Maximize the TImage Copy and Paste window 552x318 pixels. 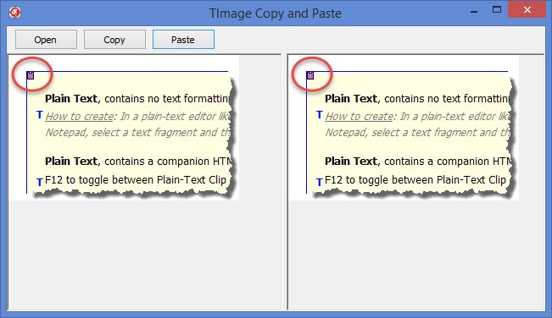click(x=496, y=10)
